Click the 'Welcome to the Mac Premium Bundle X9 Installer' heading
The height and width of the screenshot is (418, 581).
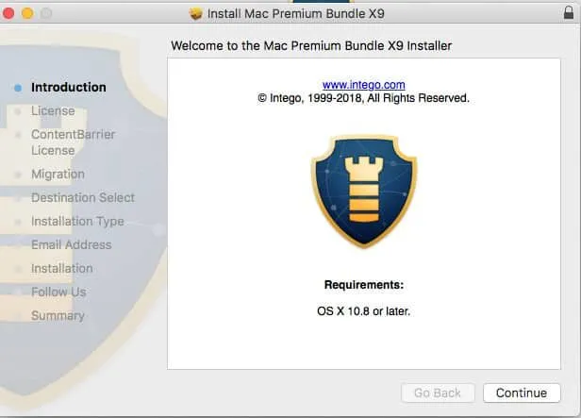(311, 45)
